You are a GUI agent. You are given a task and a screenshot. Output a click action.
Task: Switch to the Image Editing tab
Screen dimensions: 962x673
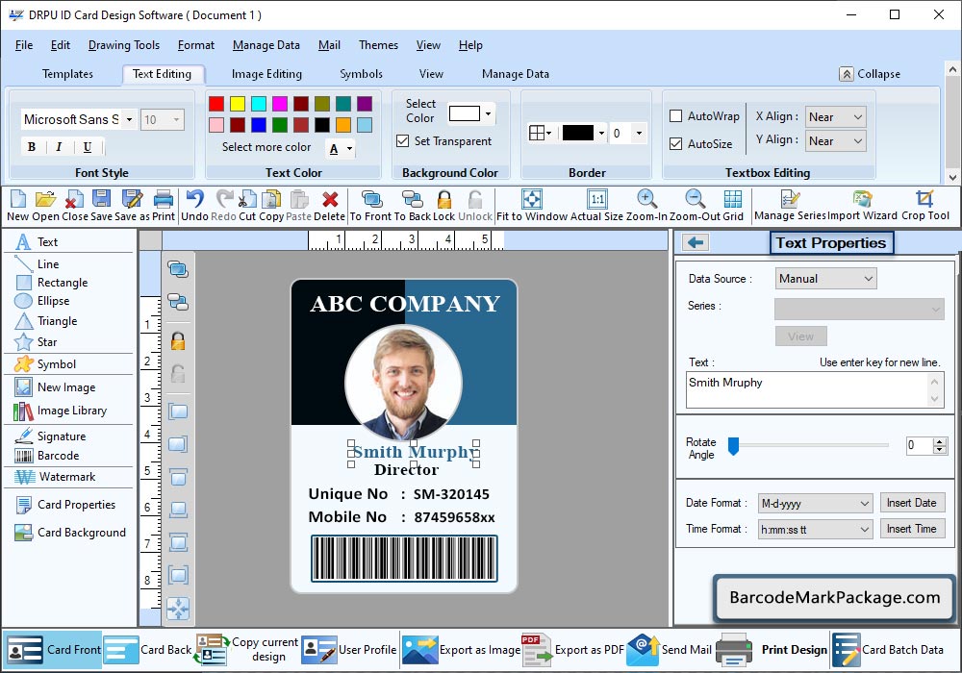pos(266,74)
